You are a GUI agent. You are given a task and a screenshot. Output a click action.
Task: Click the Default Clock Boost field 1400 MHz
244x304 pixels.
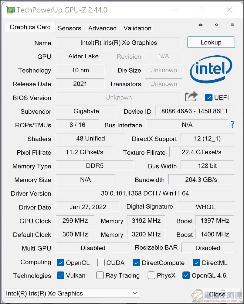point(215,234)
